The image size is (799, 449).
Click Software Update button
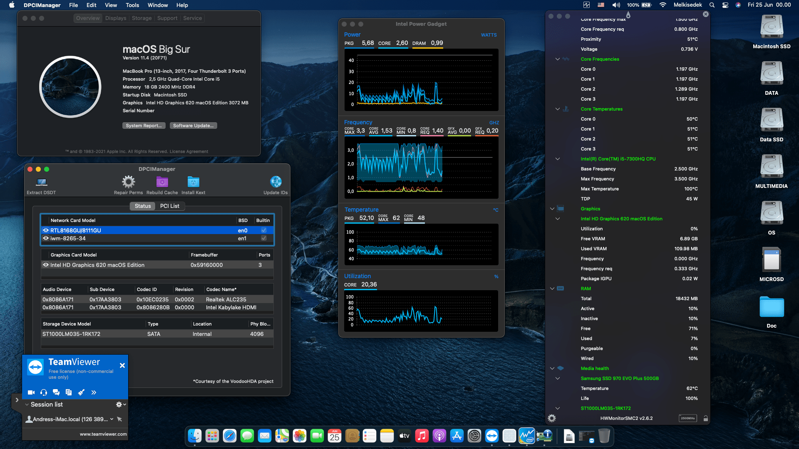[x=194, y=126]
